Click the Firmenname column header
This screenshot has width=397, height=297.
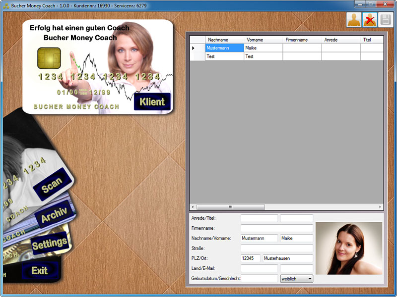click(302, 40)
